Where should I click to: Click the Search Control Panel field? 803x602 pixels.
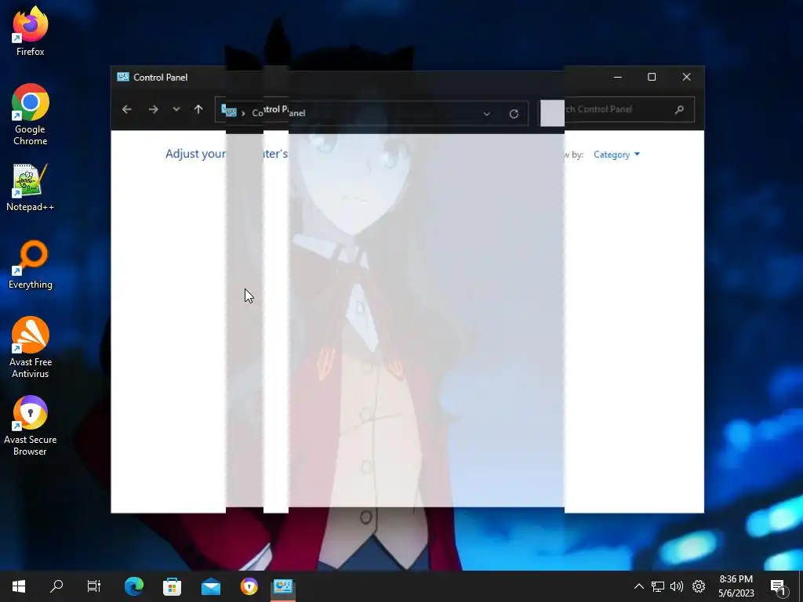point(617,110)
